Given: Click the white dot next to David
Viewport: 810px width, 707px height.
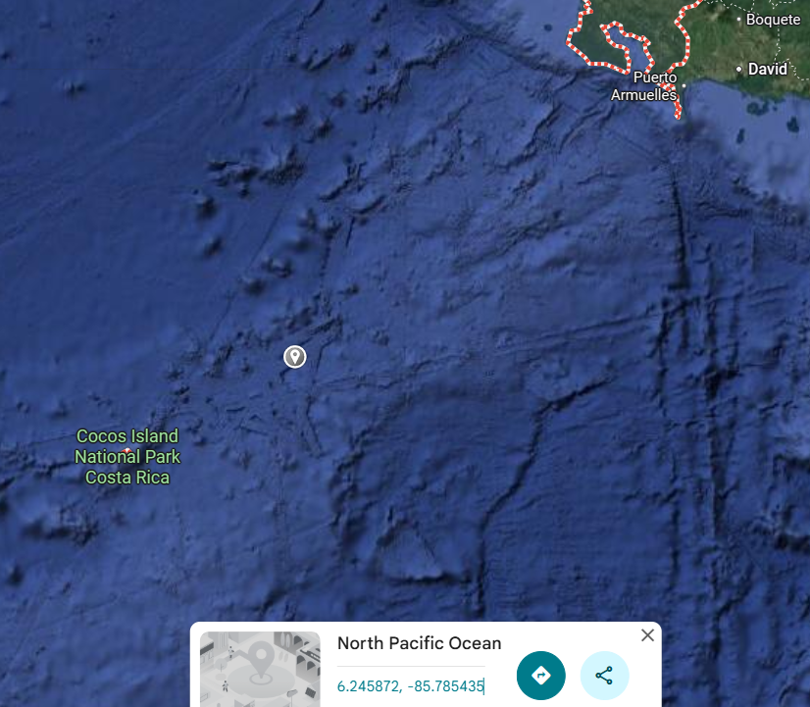Looking at the screenshot, I should tap(739, 69).
